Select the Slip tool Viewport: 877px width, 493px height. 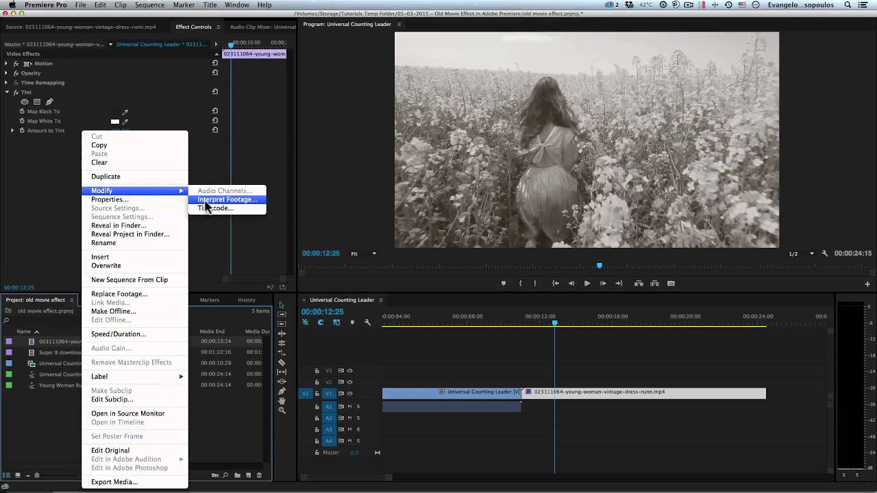click(x=282, y=372)
